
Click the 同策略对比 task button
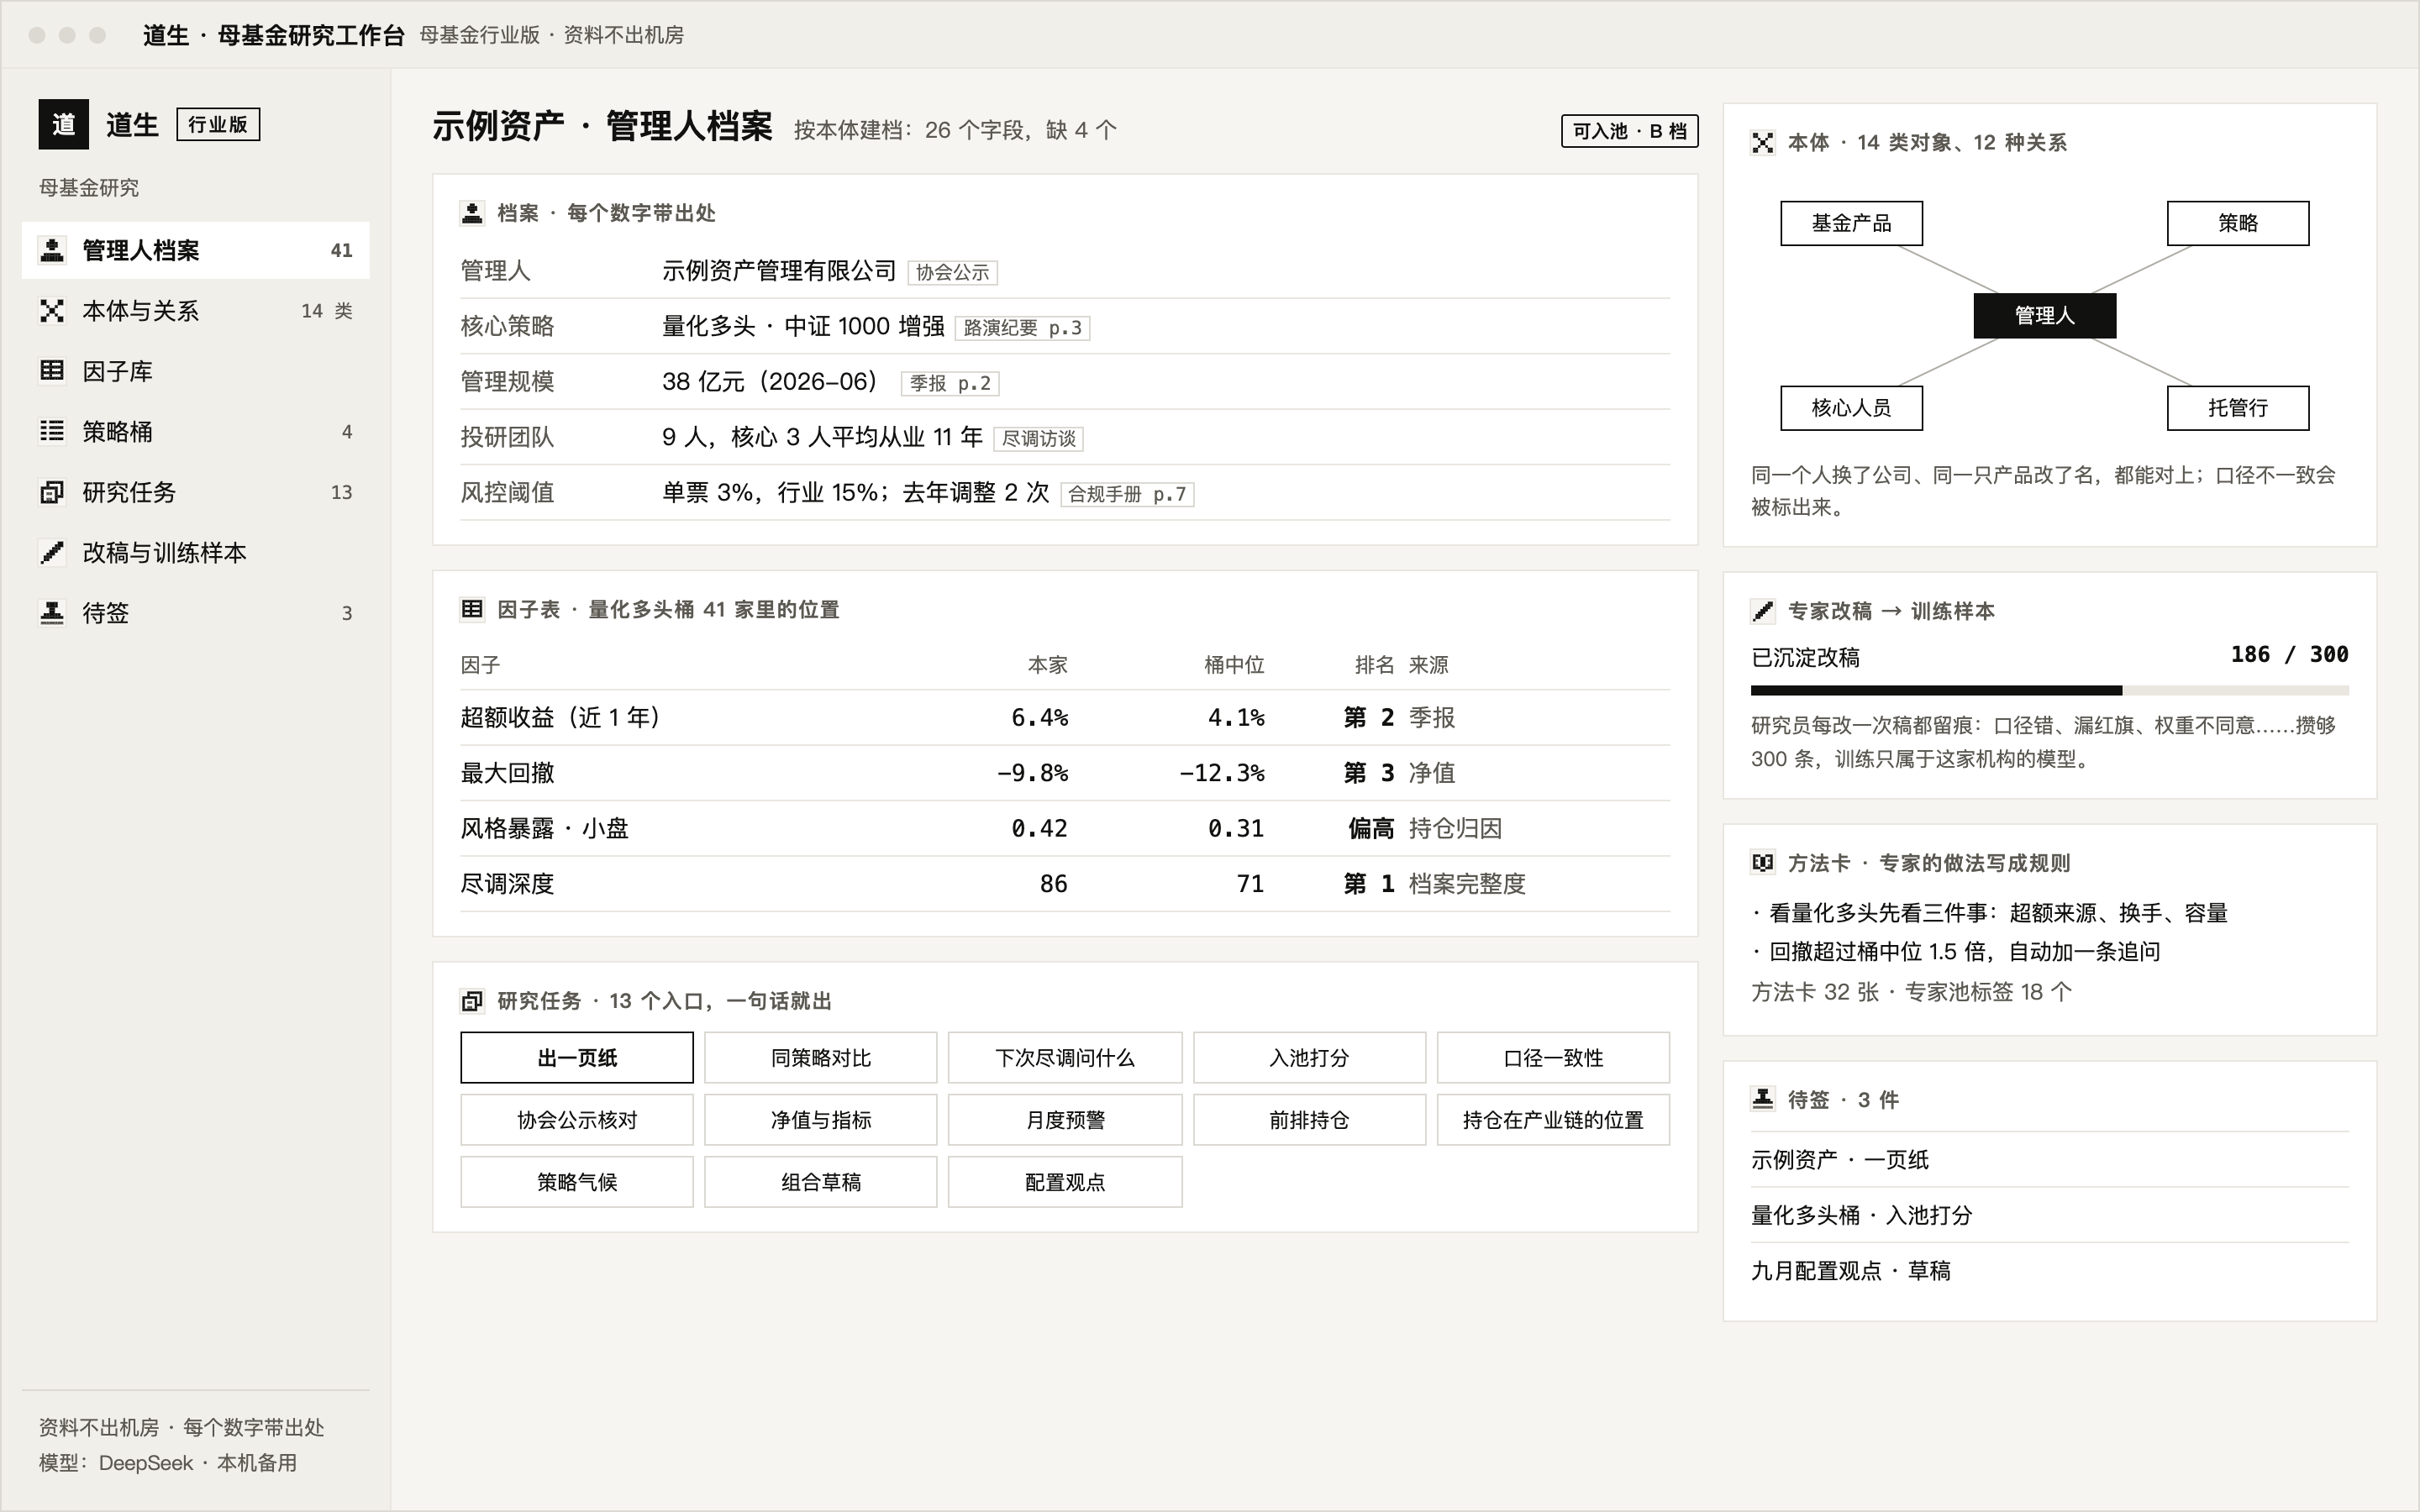(x=821, y=1057)
